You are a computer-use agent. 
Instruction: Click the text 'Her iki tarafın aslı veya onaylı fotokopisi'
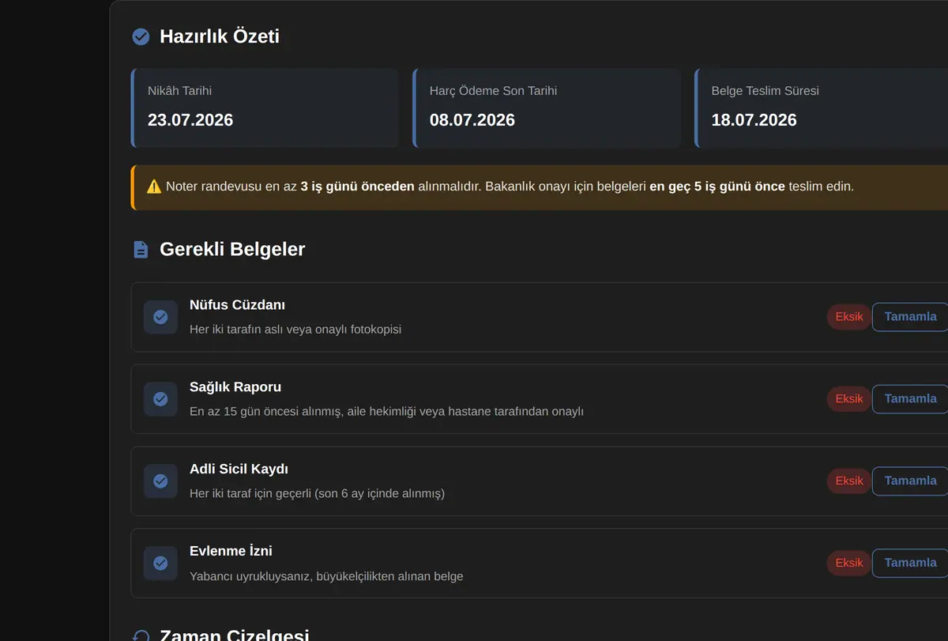[295, 330]
